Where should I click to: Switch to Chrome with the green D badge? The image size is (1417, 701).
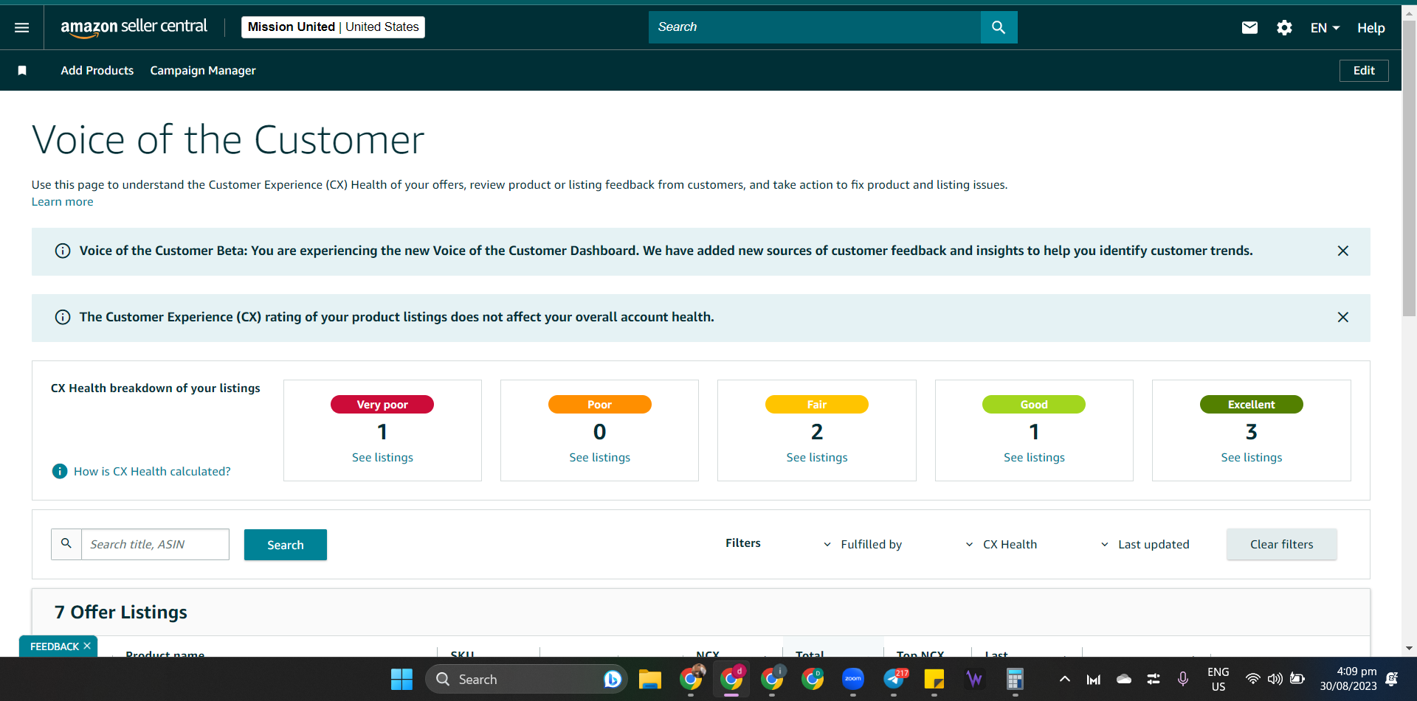pos(813,679)
